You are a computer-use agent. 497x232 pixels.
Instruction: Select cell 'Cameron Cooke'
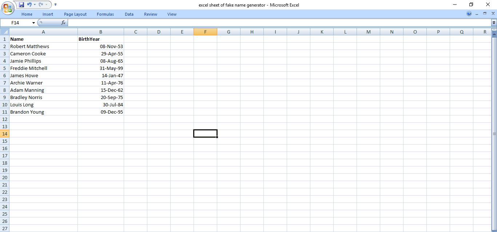click(43, 54)
